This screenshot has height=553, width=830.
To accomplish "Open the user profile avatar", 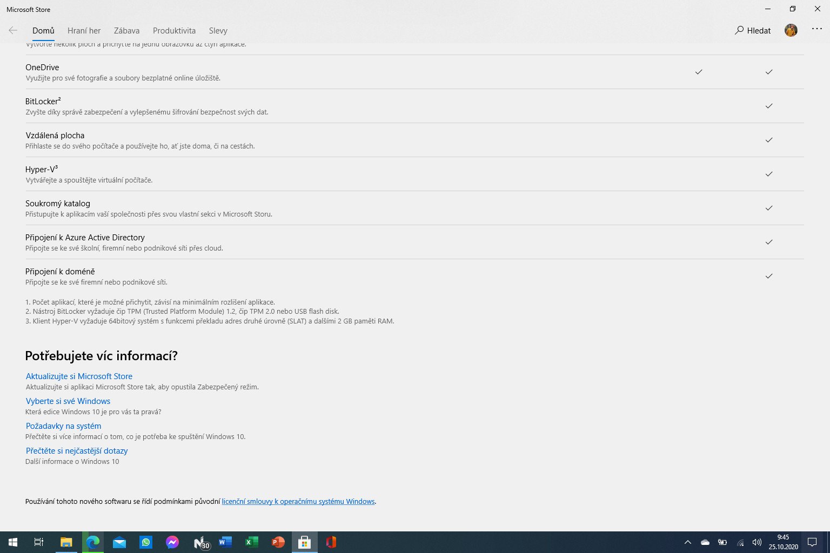I will [x=791, y=30].
